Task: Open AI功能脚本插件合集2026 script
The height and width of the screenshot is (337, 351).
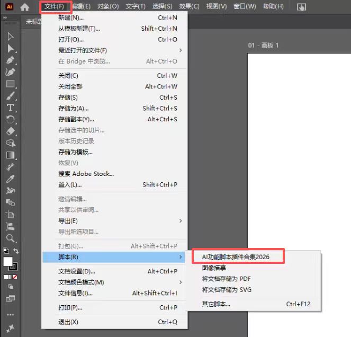Action: point(236,256)
